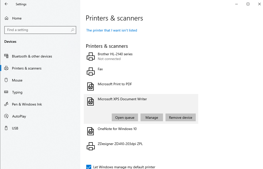This screenshot has width=263, height=169.
Task: Maximize the Settings window
Action: click(x=248, y=4)
